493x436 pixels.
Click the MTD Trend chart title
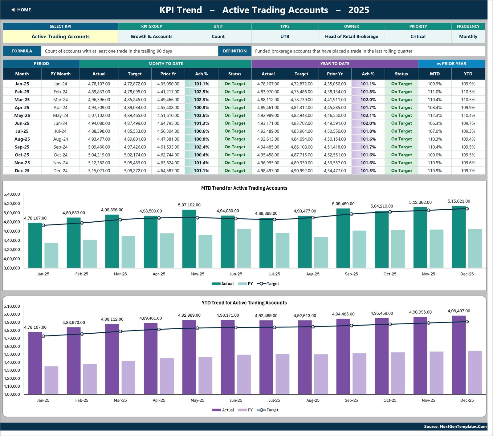coord(244,188)
